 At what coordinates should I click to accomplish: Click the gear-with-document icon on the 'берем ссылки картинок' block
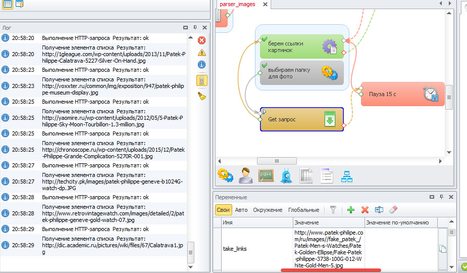click(x=329, y=47)
